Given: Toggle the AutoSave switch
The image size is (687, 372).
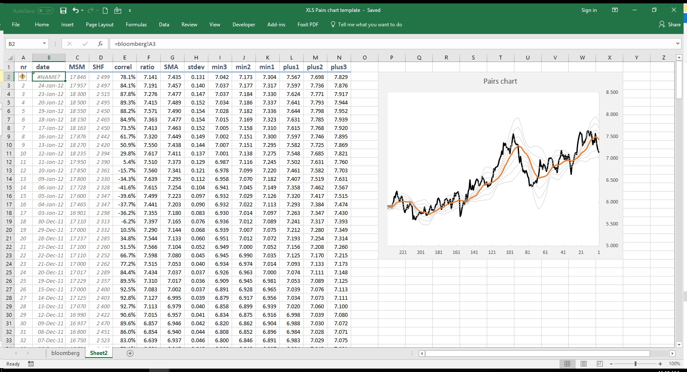Looking at the screenshot, I should click(x=45, y=11).
